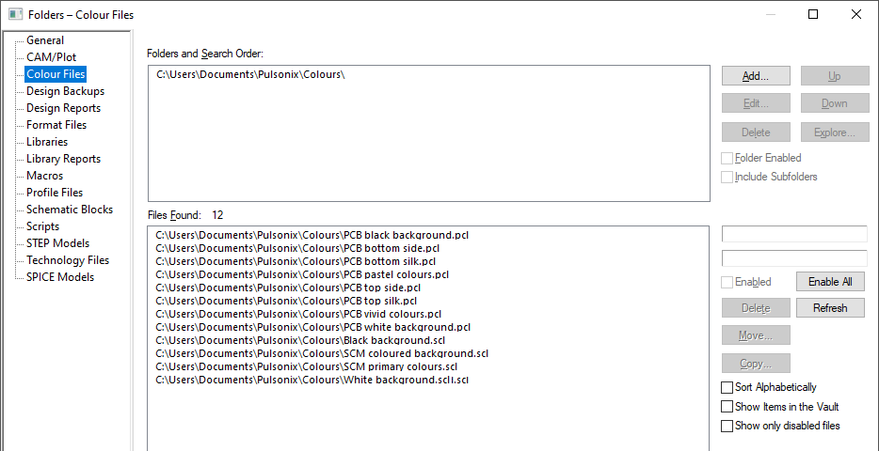Go to the Libraries category
879x451 pixels.
pos(47,142)
